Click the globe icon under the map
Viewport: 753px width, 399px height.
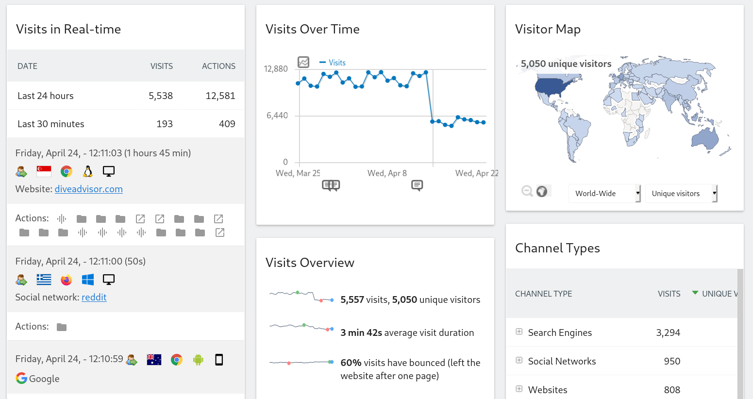542,191
